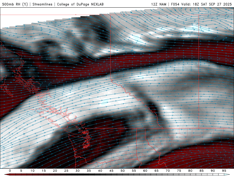Click the '5' colorbar scale label
The width and height of the screenshot is (234, 176).
coord(21,171)
